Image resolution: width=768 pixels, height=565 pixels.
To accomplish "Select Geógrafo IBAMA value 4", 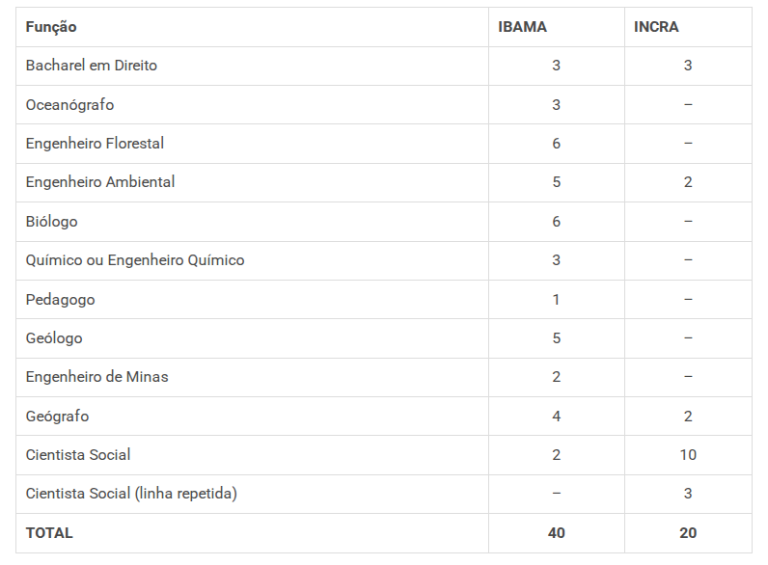I will (557, 417).
